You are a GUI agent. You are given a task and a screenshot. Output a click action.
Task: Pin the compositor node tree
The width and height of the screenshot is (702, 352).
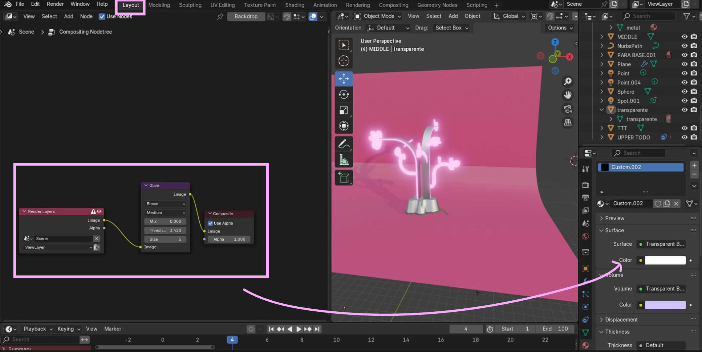click(220, 16)
